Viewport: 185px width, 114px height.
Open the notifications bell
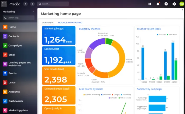(158, 4)
